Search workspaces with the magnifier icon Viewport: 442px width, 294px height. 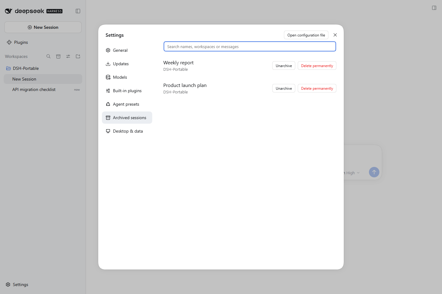[x=48, y=56]
